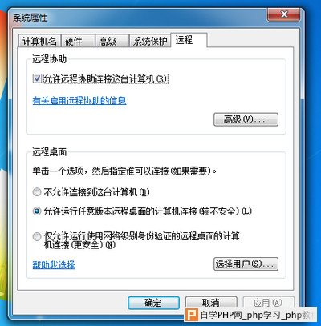The width and height of the screenshot is (321, 326).
Task: Click the 远程 tab
Action: click(189, 40)
